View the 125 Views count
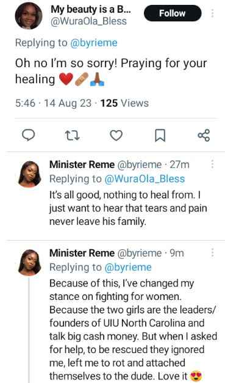The height and width of the screenshot is (383, 225). [124, 103]
